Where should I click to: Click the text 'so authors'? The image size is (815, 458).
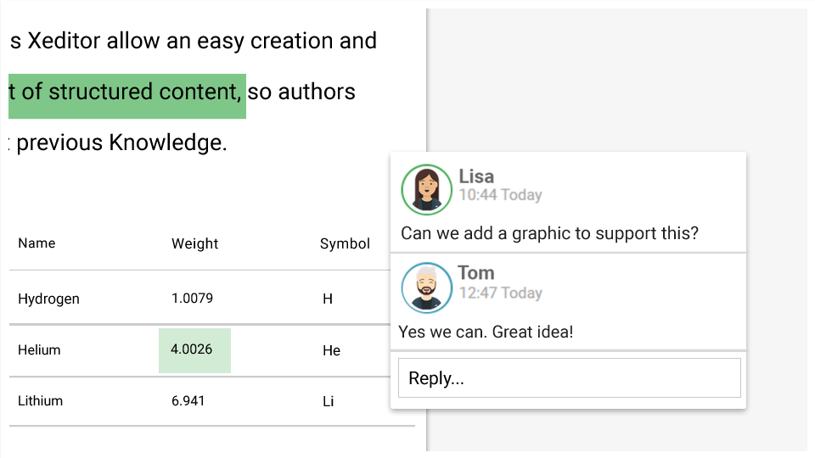pos(301,92)
